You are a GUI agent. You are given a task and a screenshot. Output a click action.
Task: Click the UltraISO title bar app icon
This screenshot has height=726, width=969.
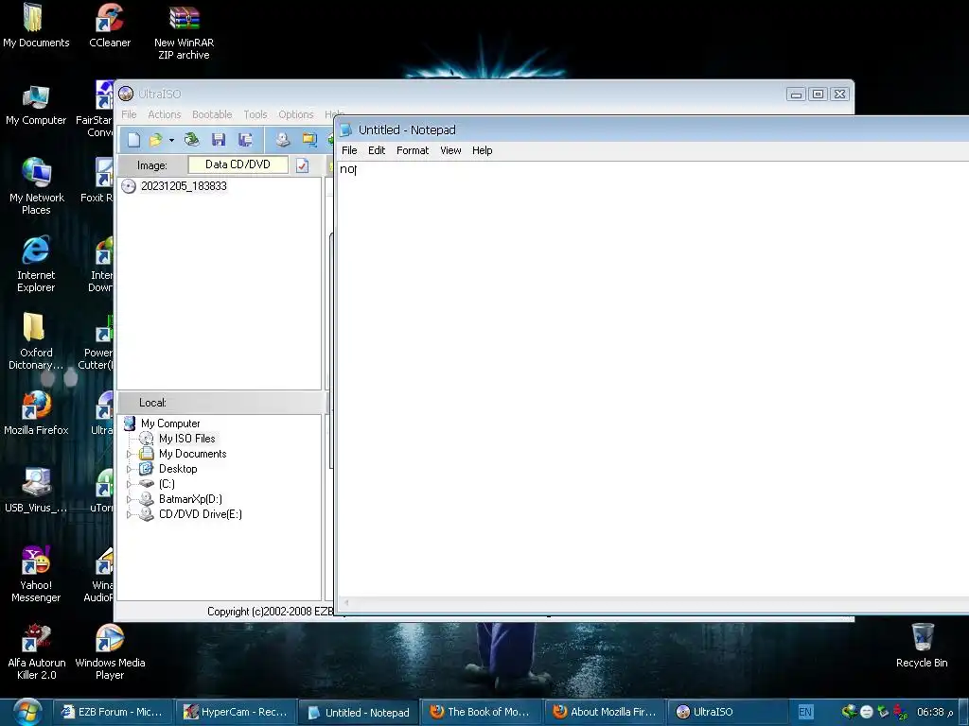(126, 94)
